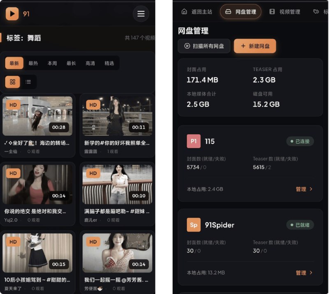Click the 2.3 GB teaser usage value
This screenshot has height=294, width=329.
click(x=264, y=80)
